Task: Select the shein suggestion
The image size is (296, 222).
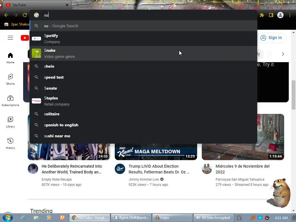Action: click(143, 66)
